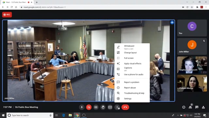
Task: Select Change layout from menu
Action: coord(132,52)
